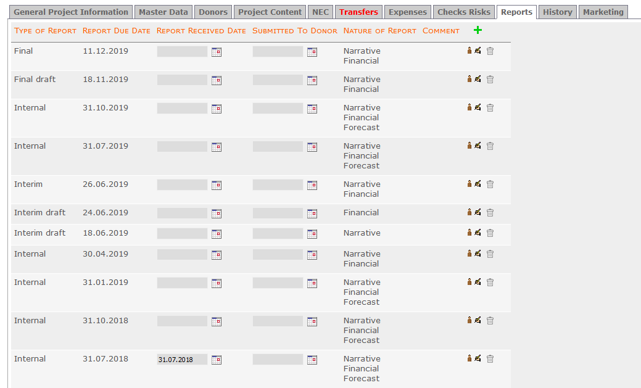Open the Expenses tab

[407, 12]
